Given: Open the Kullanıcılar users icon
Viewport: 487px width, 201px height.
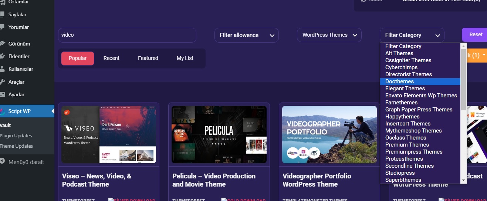Looking at the screenshot, I should click(x=2, y=69).
